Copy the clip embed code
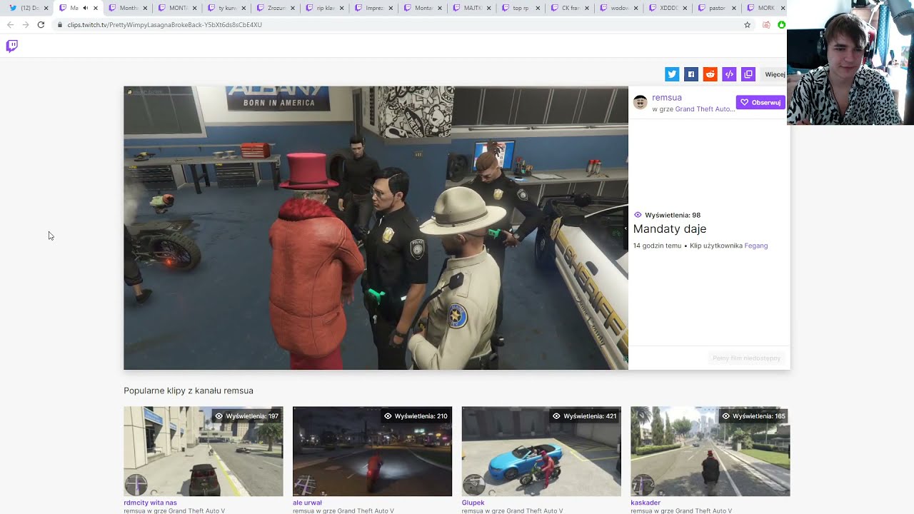Viewport: 914px width, 514px height. tap(729, 74)
